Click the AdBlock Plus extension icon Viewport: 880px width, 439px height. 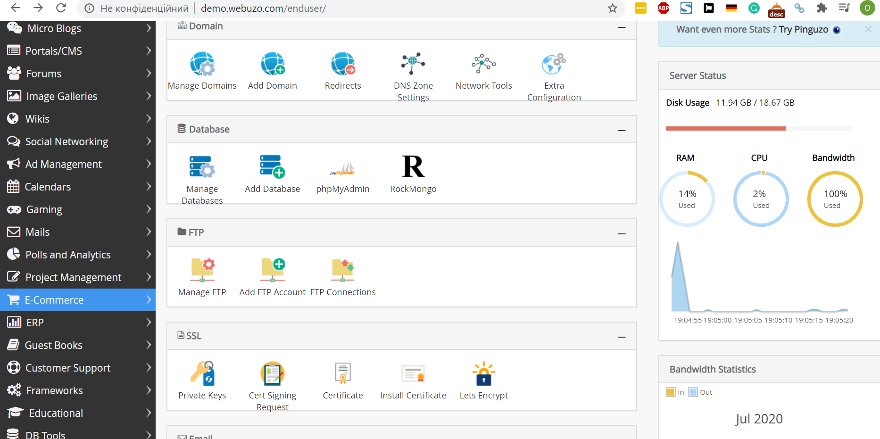pyautogui.click(x=664, y=8)
